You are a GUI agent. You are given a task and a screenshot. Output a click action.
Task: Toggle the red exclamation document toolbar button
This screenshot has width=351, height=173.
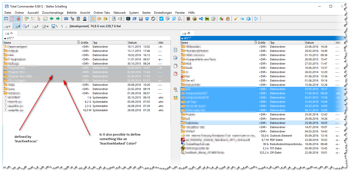click(x=12, y=19)
